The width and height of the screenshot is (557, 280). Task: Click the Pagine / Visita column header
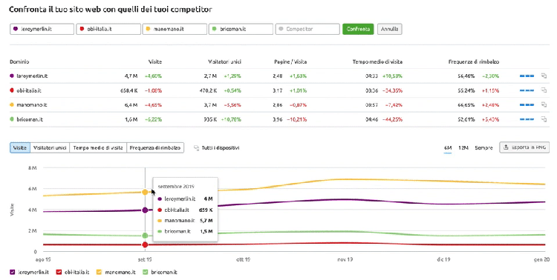290,61
